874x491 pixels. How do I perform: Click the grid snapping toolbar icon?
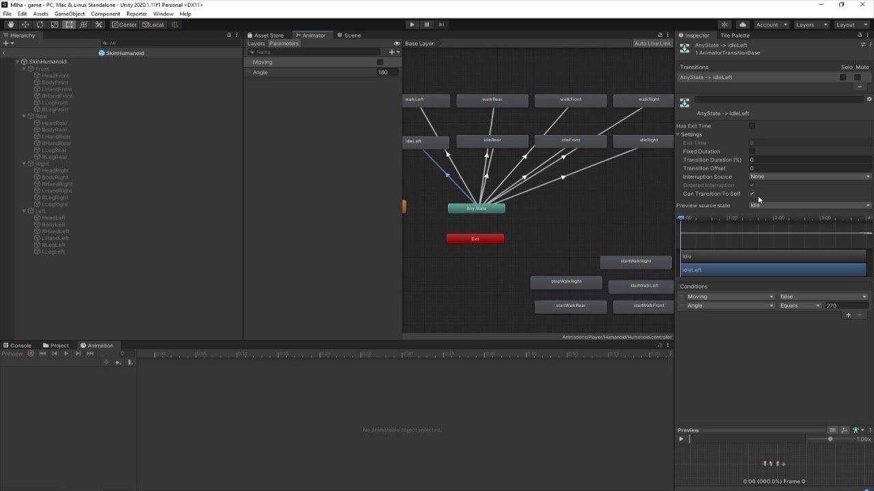pos(175,25)
